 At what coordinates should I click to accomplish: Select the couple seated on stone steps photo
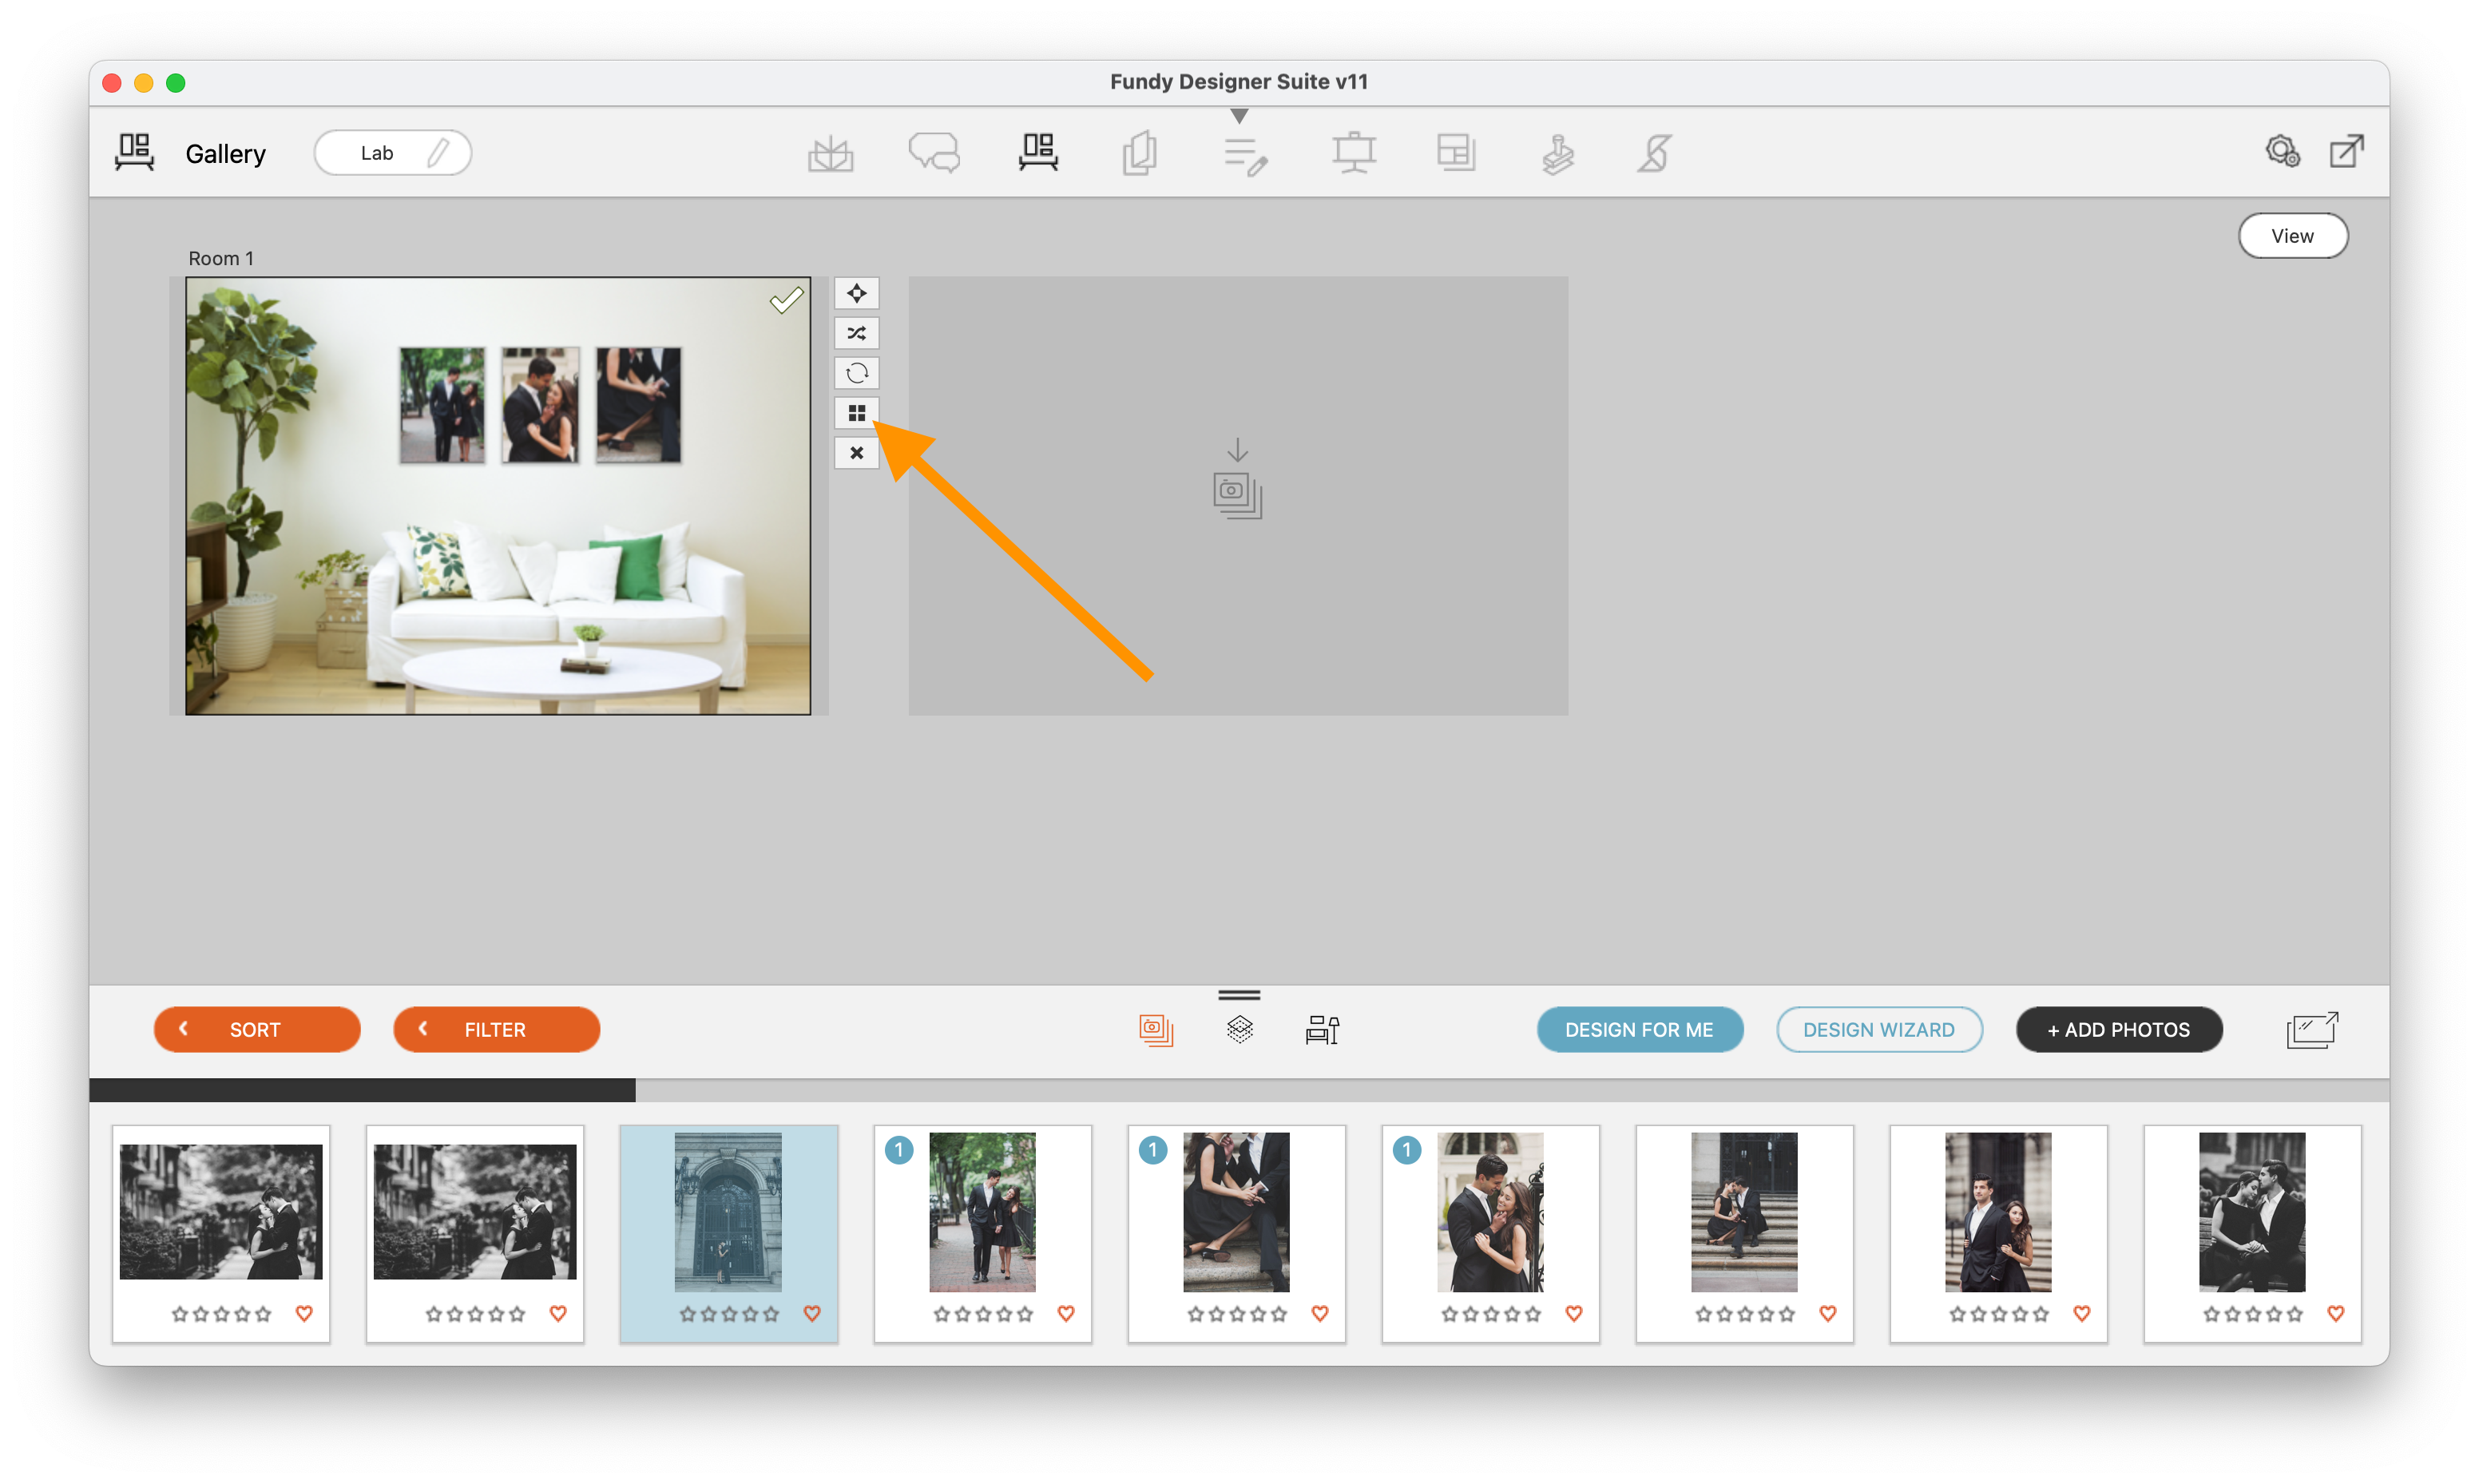coord(1744,1212)
